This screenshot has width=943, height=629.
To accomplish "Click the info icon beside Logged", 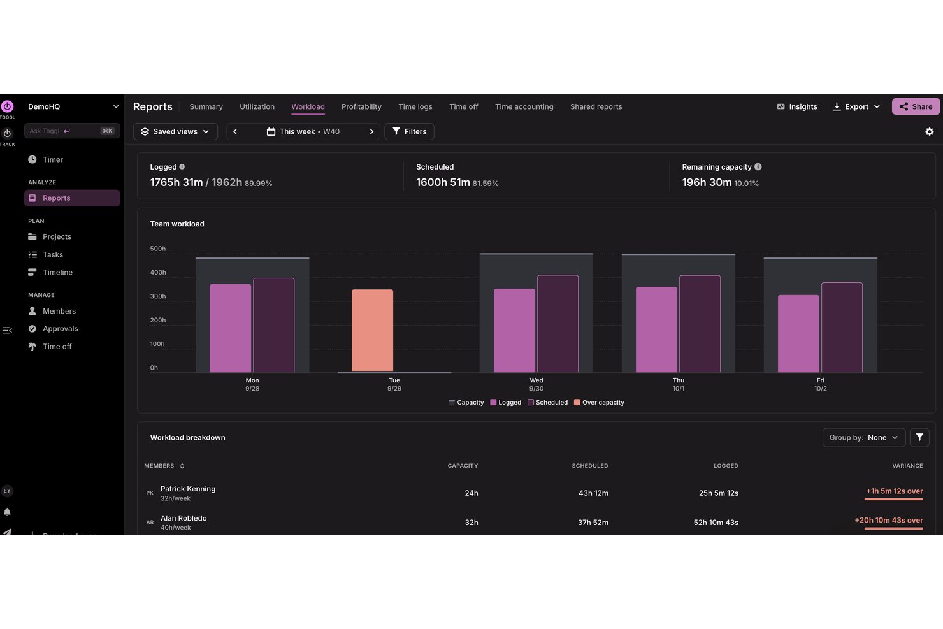I will click(x=182, y=167).
